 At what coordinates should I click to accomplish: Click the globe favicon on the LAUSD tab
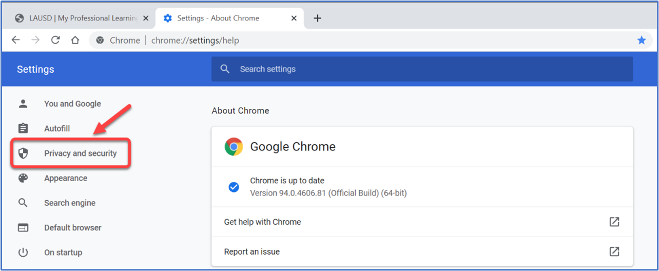[20, 18]
